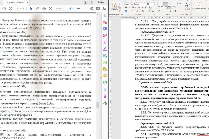
Task: Click the Cut scissors icon in Word
Action: coord(120,4)
